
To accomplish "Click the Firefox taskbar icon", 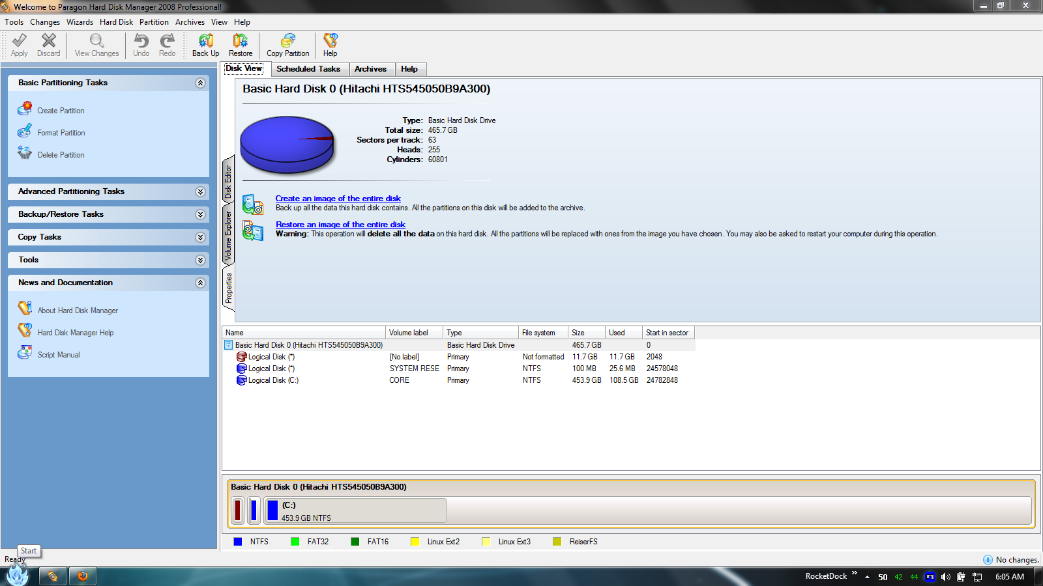I will 83,576.
